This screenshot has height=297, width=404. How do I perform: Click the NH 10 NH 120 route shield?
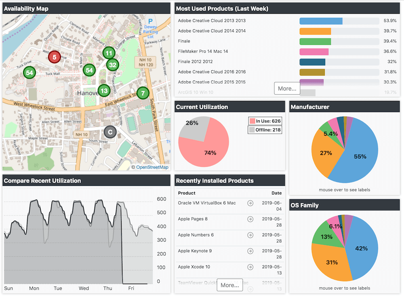point(145,62)
